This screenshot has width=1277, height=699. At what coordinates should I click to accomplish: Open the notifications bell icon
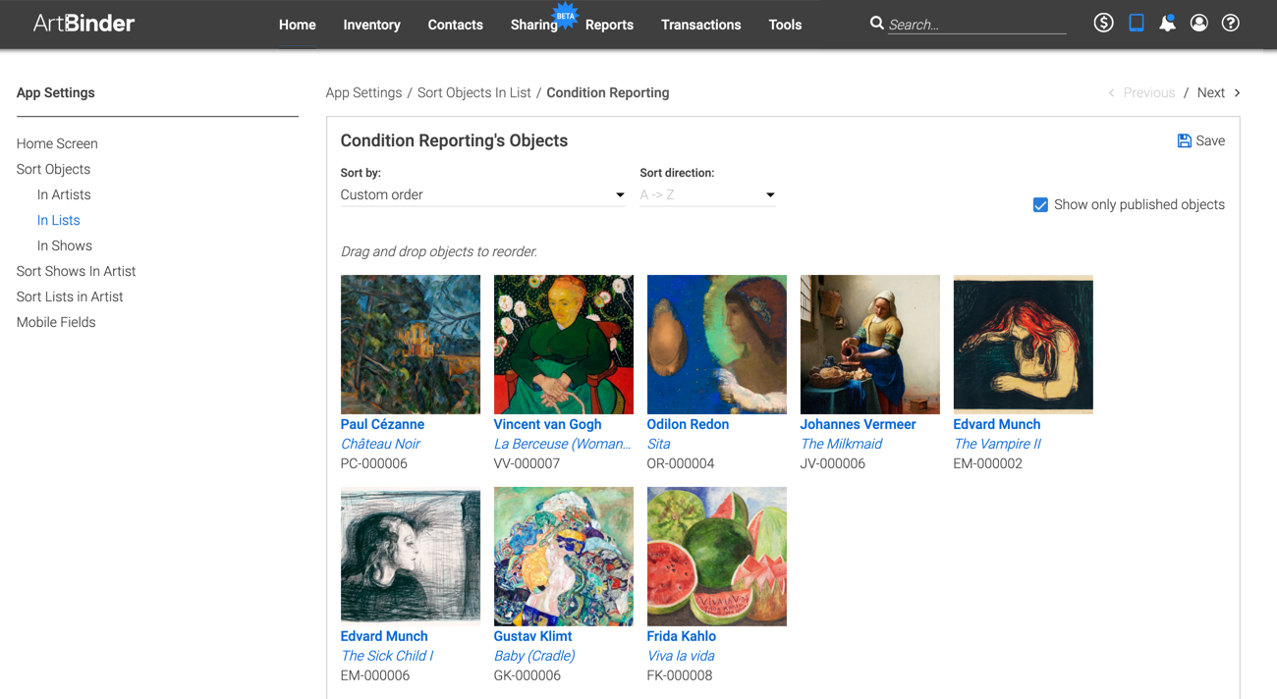coord(1167,23)
